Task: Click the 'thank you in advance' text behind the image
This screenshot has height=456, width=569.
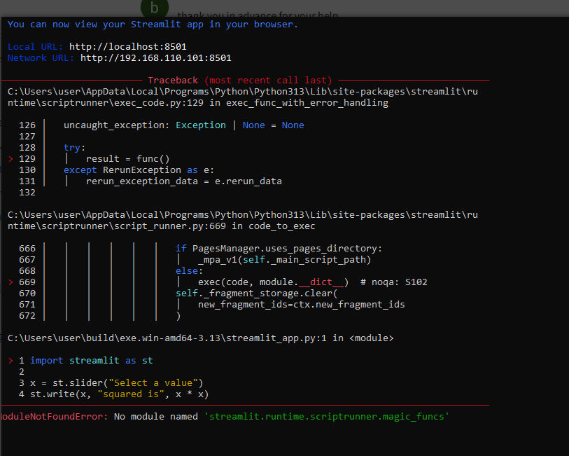Action: pyautogui.click(x=258, y=15)
